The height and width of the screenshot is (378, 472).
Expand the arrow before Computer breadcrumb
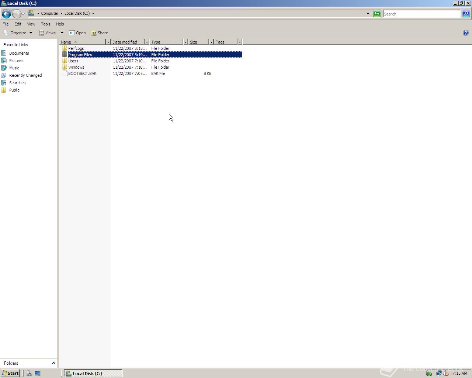click(x=38, y=13)
